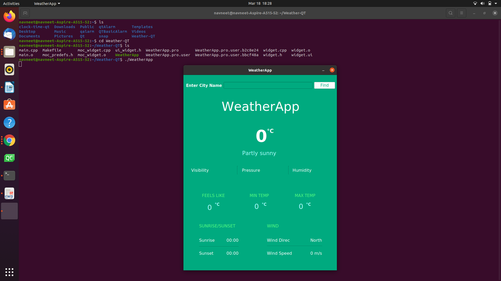Expand the system status menu arrow
This screenshot has height=281, width=501.
tap(497, 3)
